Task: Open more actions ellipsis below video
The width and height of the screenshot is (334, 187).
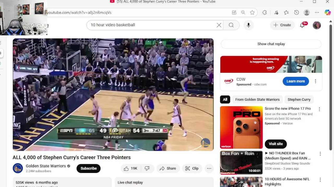Action: coord(209,168)
